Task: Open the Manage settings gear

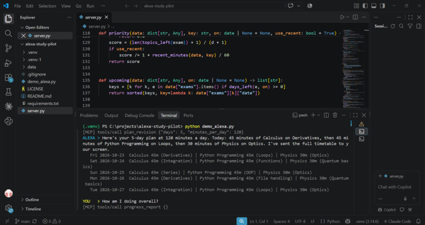Action: (x=8, y=208)
